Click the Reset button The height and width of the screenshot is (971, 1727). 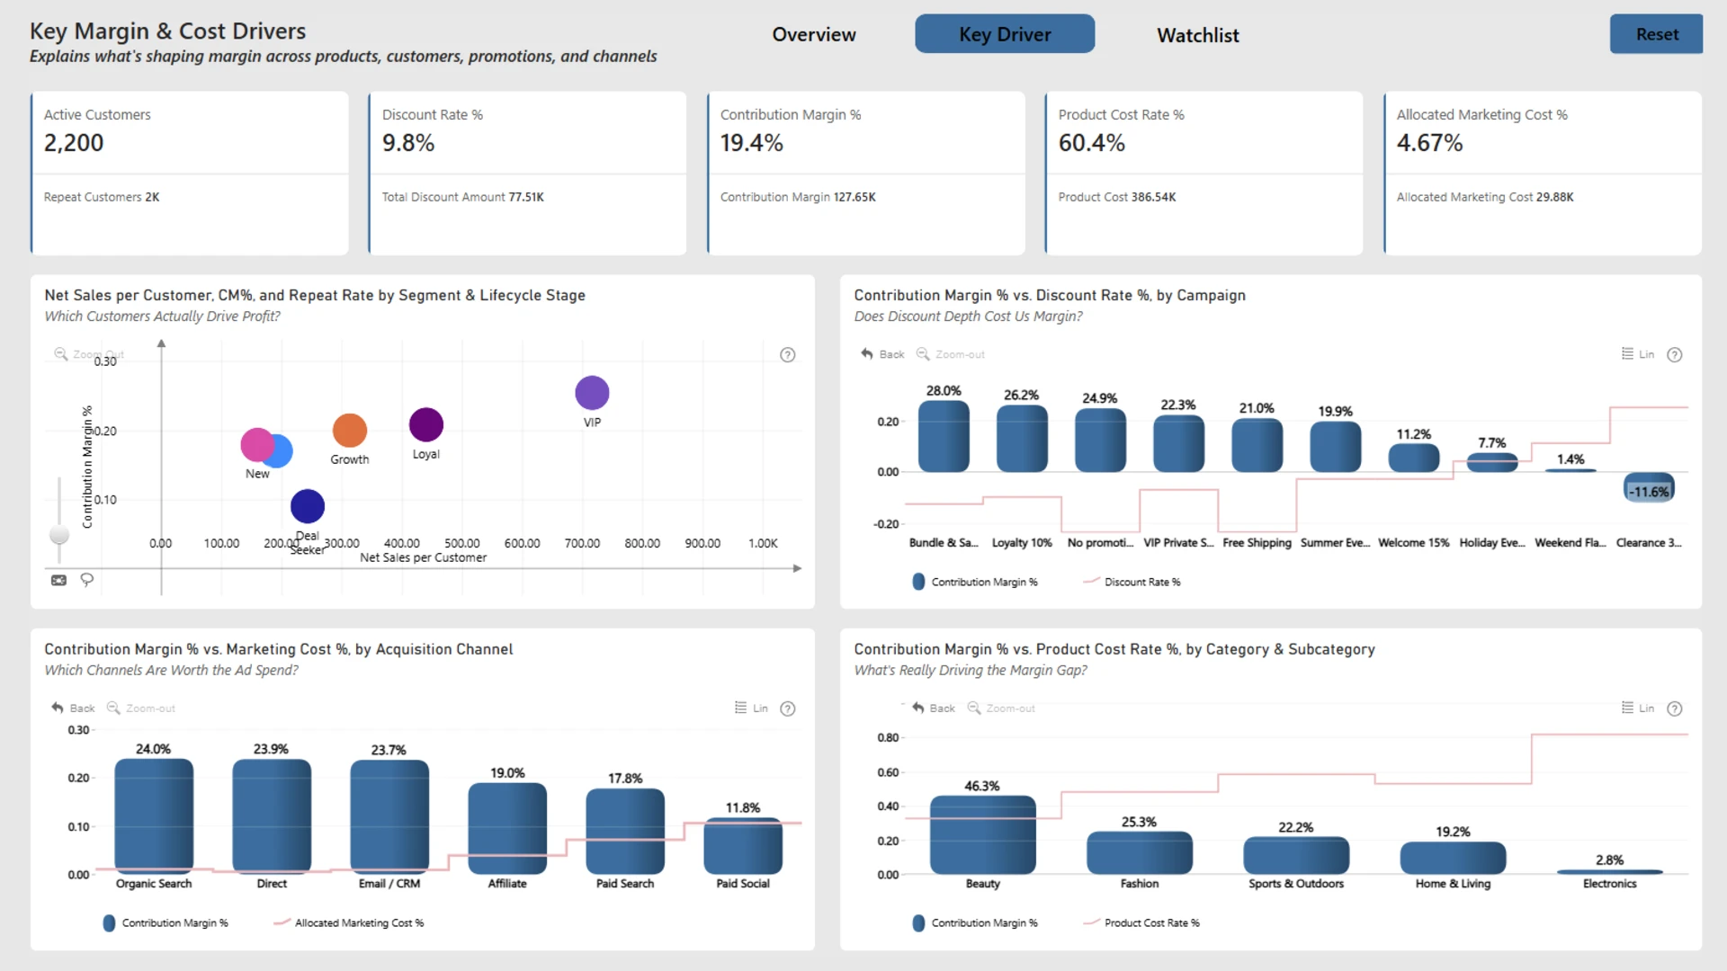(x=1656, y=34)
